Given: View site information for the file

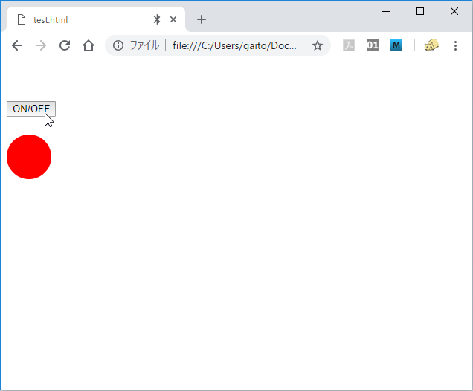Looking at the screenshot, I should tap(118, 45).
